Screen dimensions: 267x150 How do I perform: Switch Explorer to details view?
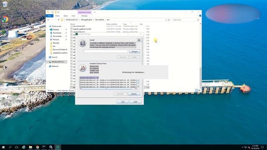[x=196, y=90]
